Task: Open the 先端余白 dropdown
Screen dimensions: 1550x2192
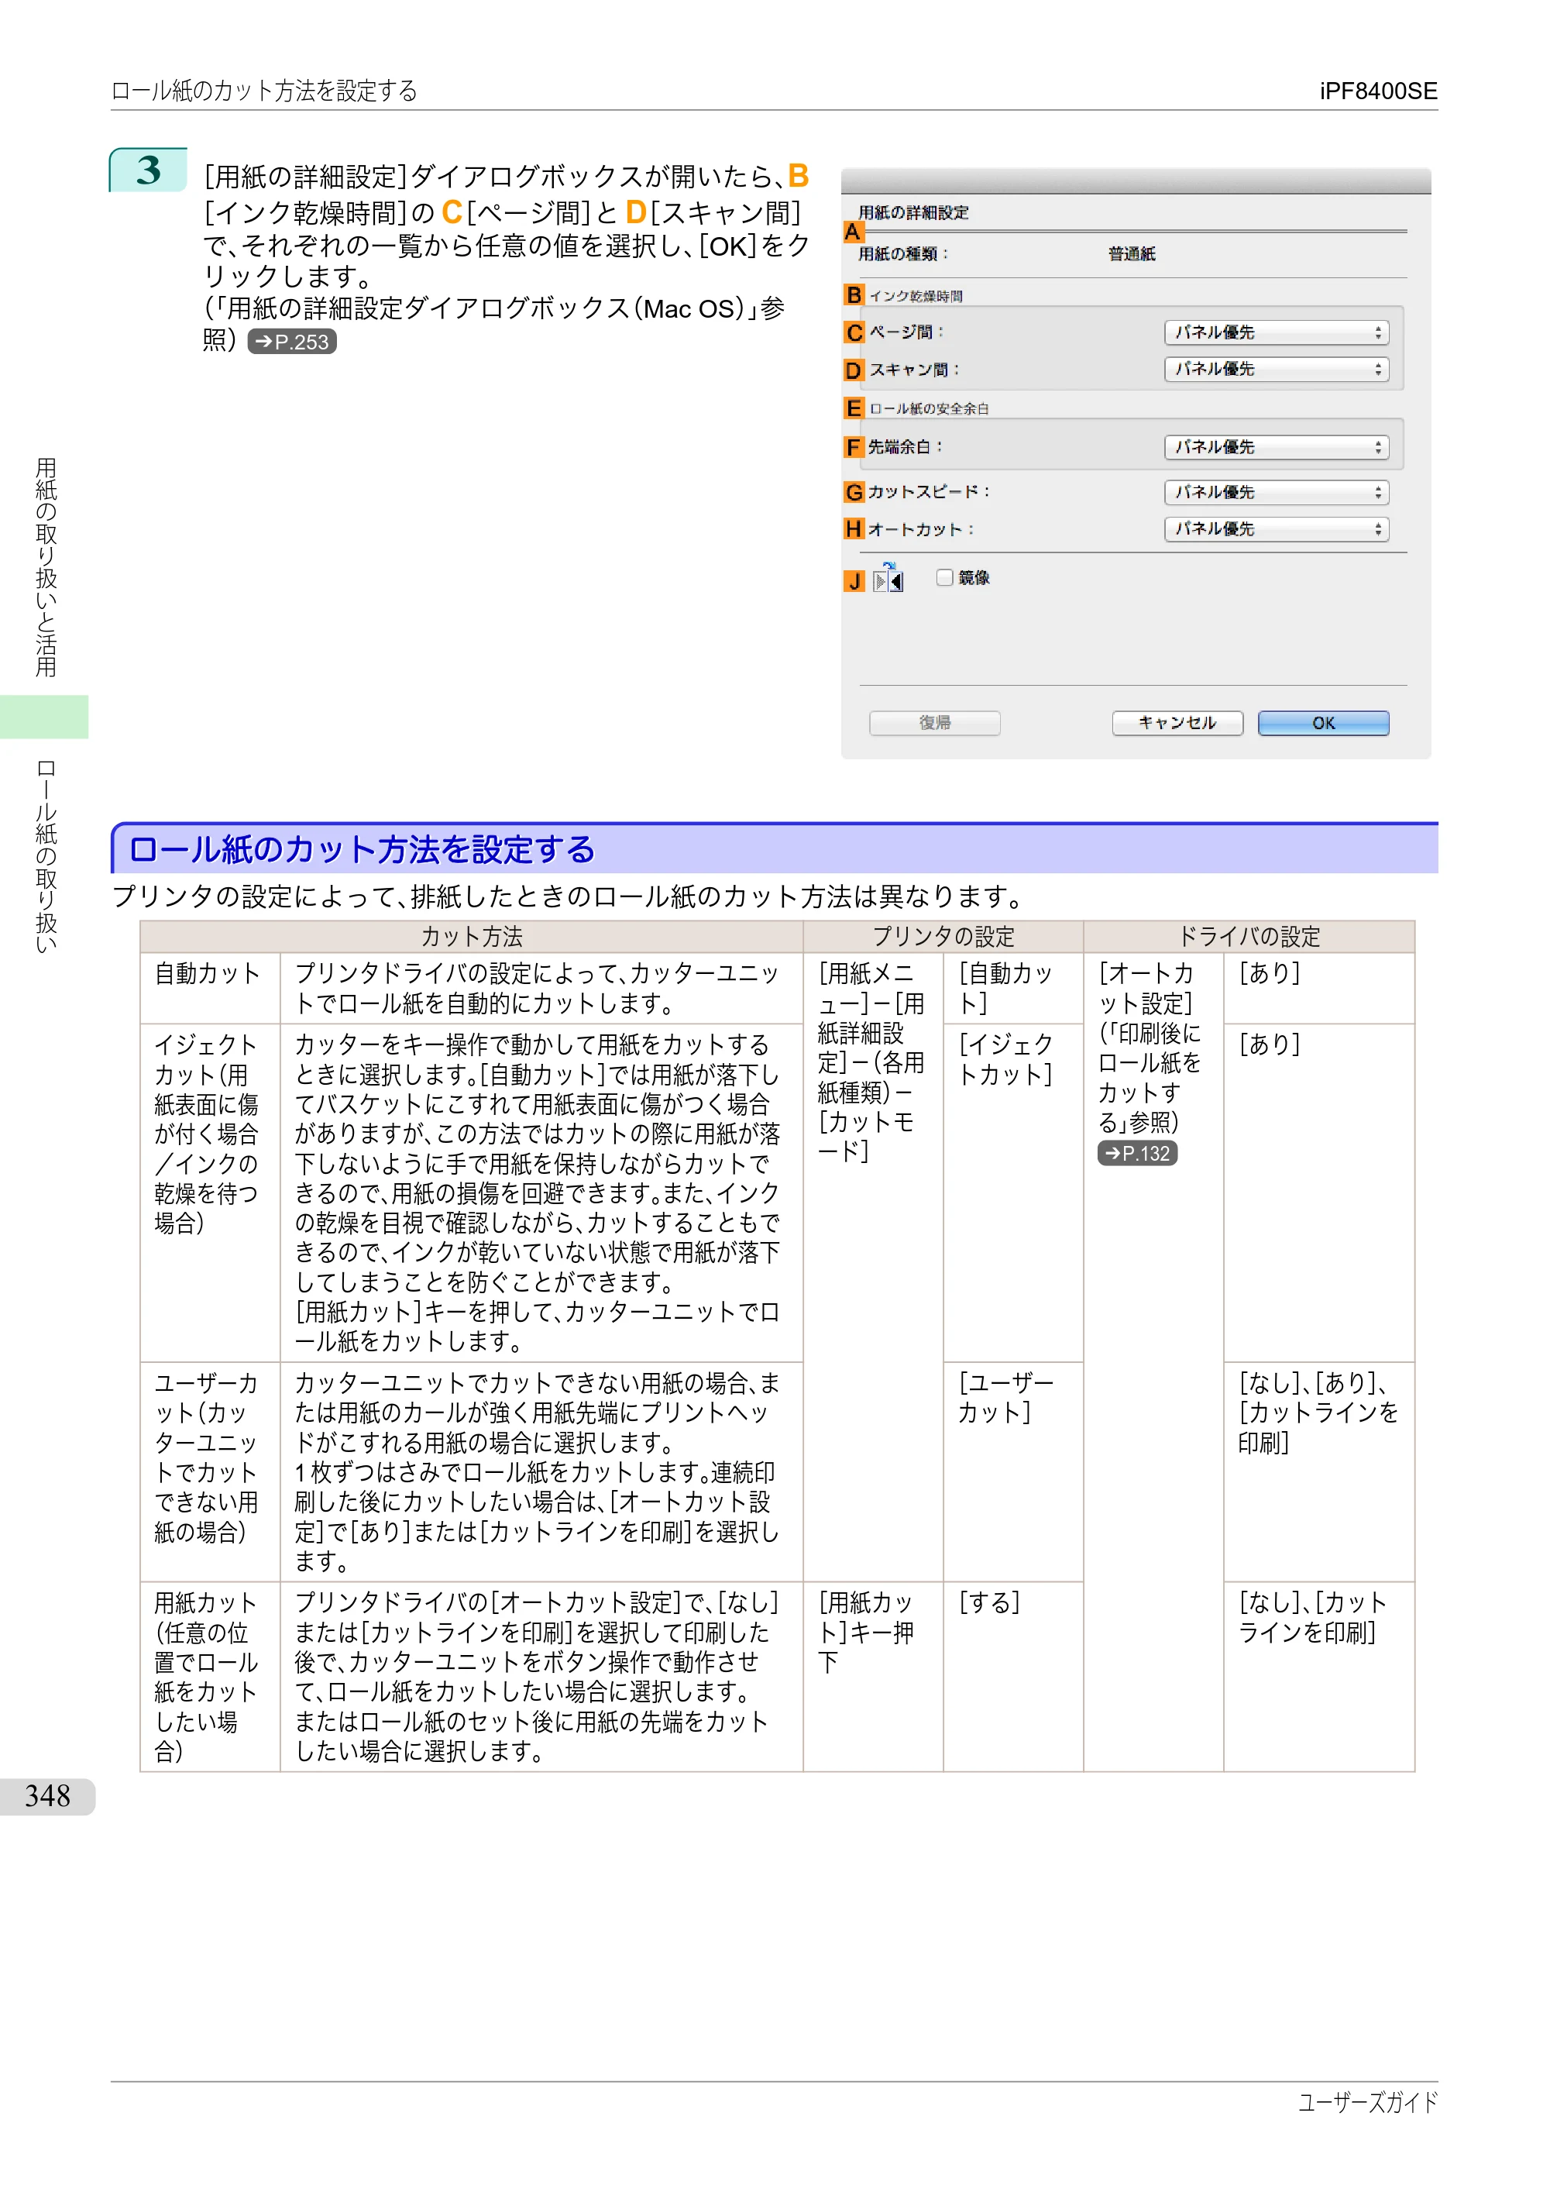Action: pos(1276,447)
